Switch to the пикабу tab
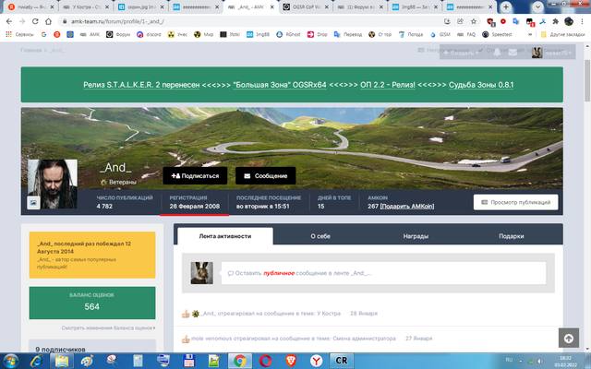591x369 pixels. click(x=30, y=6)
